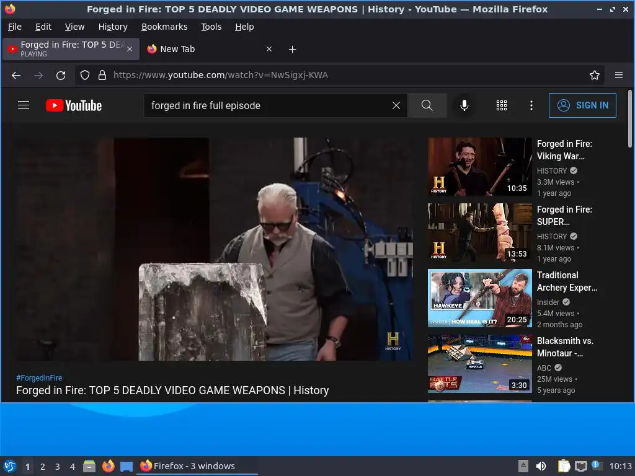Open the 13:53 SUPER video thumbnail

pos(480,232)
